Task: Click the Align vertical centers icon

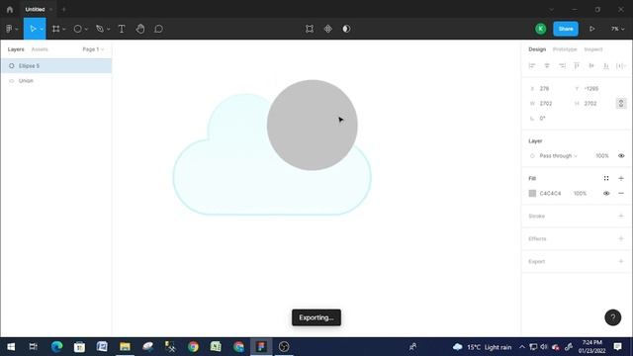Action: click(591, 66)
